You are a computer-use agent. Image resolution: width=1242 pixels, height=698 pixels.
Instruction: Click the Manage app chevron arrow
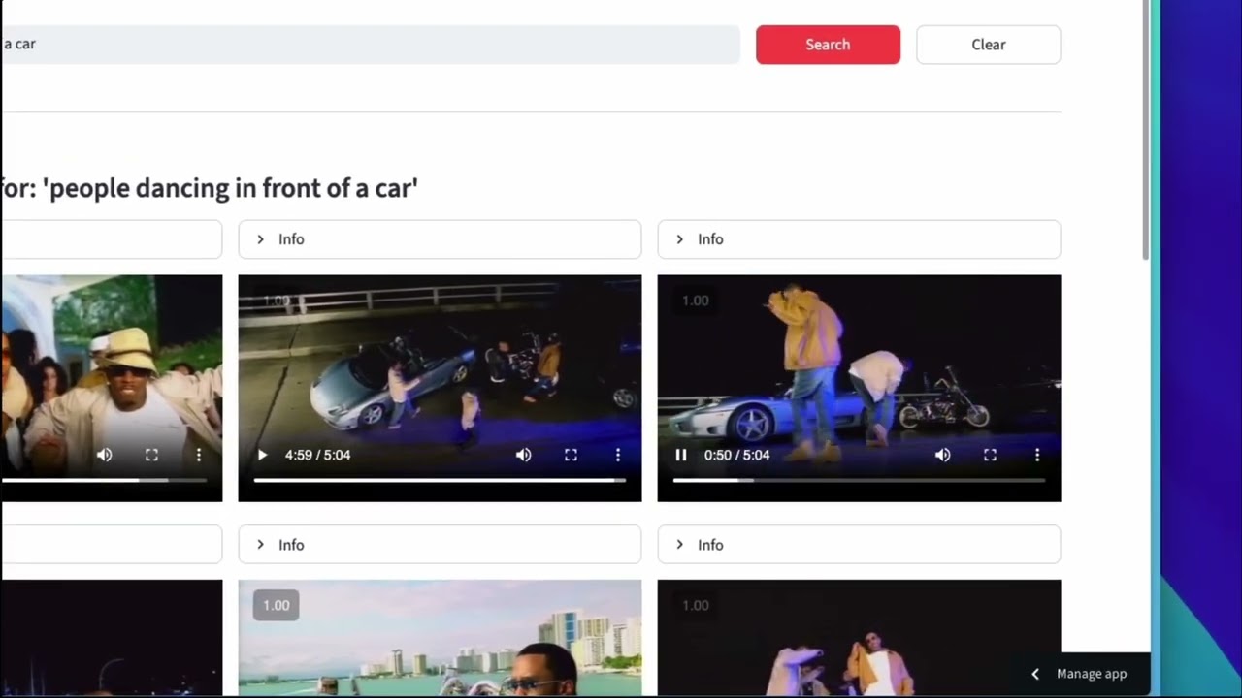pyautogui.click(x=1035, y=674)
